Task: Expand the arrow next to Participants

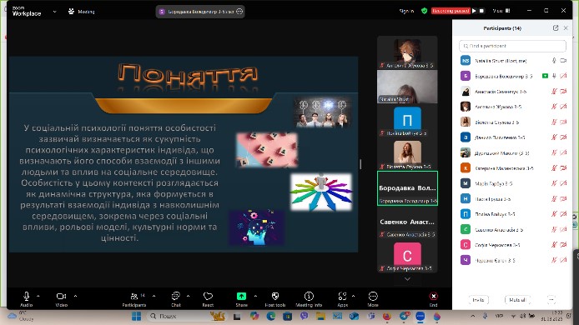Action: (x=154, y=296)
